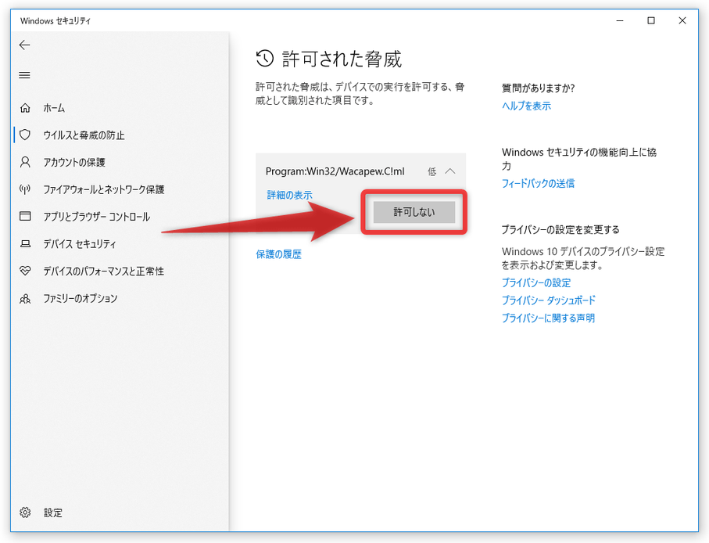The width and height of the screenshot is (709, 543).
Task: Open the hamburger navigation menu
Action: tap(24, 75)
